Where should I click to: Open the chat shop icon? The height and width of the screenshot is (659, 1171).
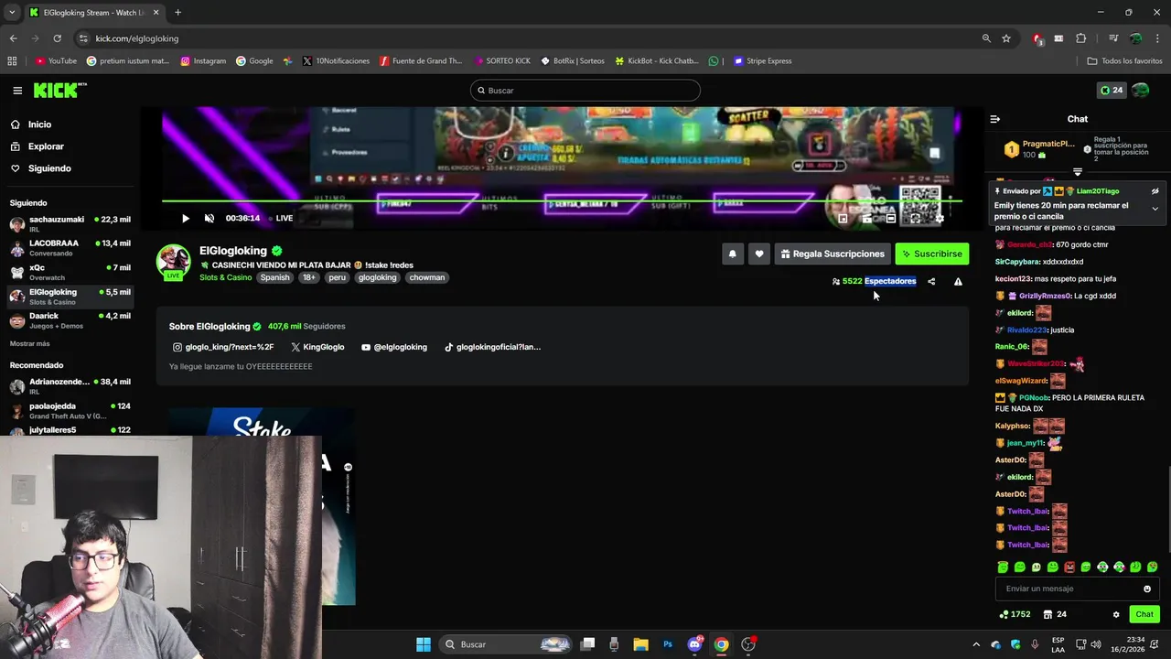click(1048, 614)
